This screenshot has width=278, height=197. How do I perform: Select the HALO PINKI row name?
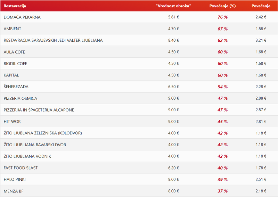point(15,179)
